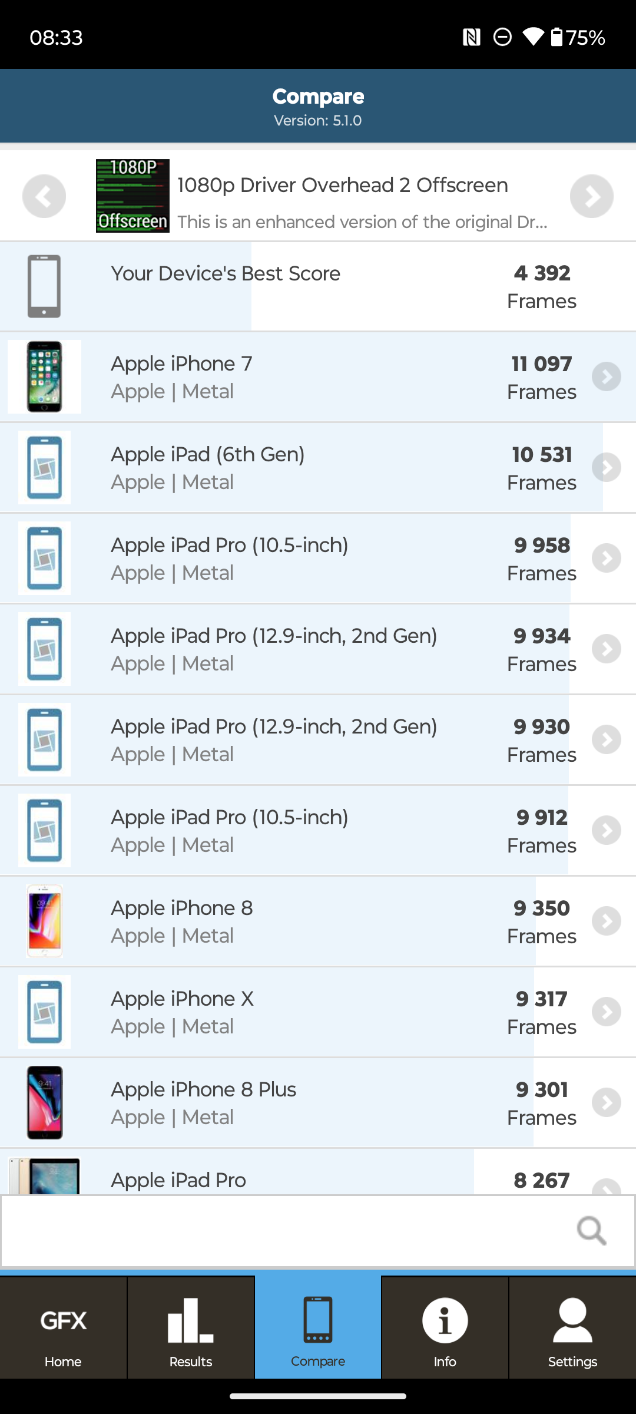Expand Apple iPhone 8 details chevron
Image resolution: width=636 pixels, height=1414 pixels.
607,921
